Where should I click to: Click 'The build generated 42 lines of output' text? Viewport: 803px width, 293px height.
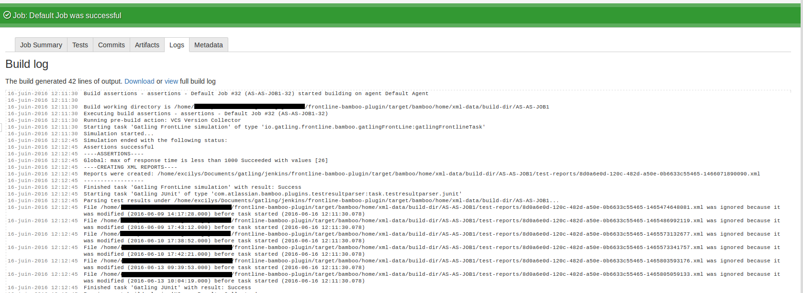[64, 81]
